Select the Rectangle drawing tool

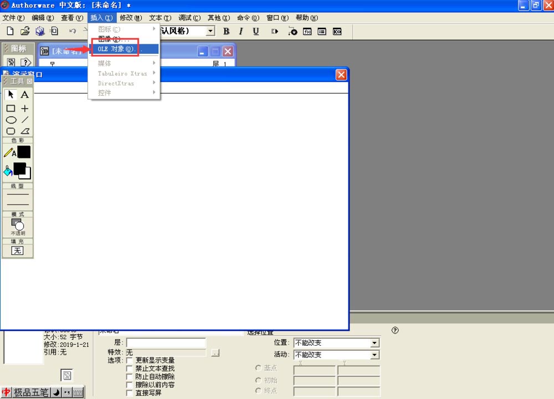pyautogui.click(x=11, y=108)
